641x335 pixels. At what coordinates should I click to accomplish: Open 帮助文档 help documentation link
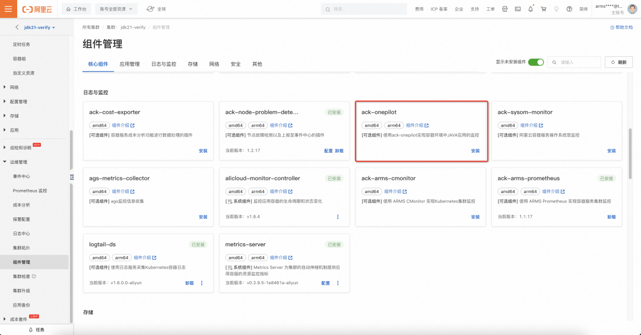tap(621, 27)
